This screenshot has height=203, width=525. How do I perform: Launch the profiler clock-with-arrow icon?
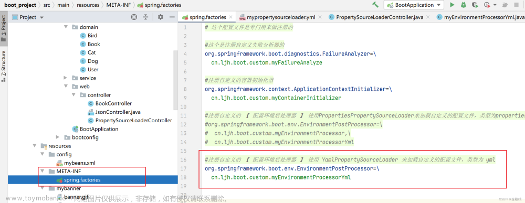(x=487, y=5)
